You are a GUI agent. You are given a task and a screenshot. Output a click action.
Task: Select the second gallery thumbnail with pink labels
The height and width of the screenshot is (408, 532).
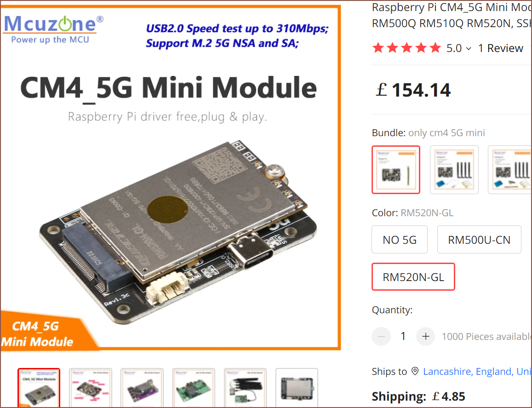tap(90, 388)
